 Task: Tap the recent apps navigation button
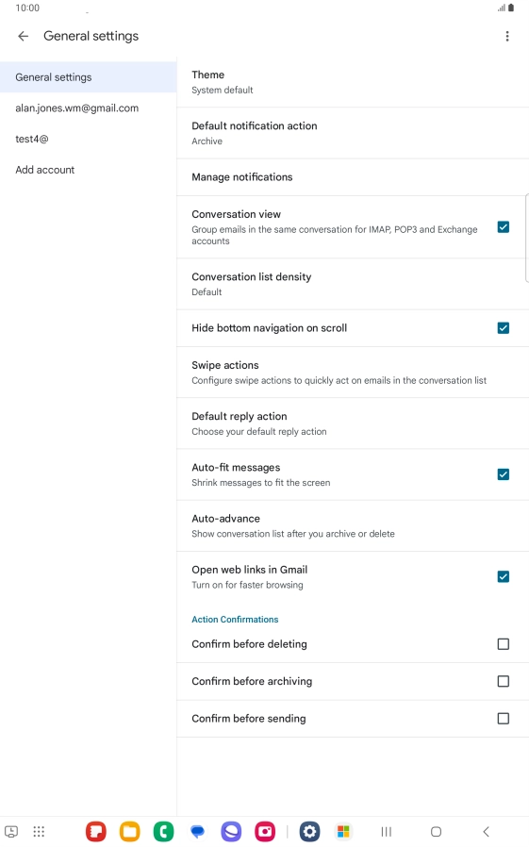[387, 831]
